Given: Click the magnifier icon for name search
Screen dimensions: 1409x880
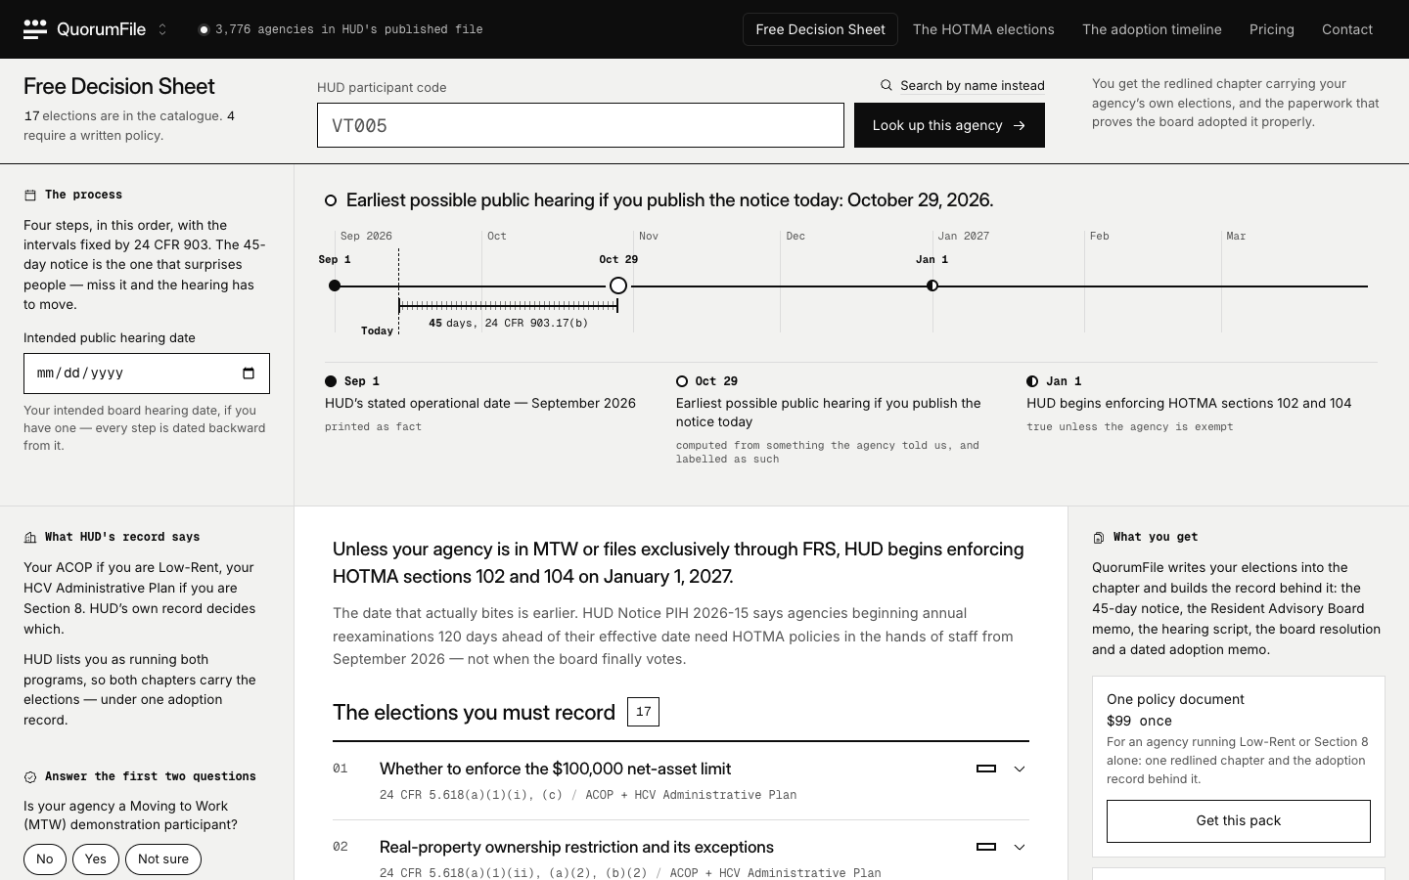Looking at the screenshot, I should 886,85.
